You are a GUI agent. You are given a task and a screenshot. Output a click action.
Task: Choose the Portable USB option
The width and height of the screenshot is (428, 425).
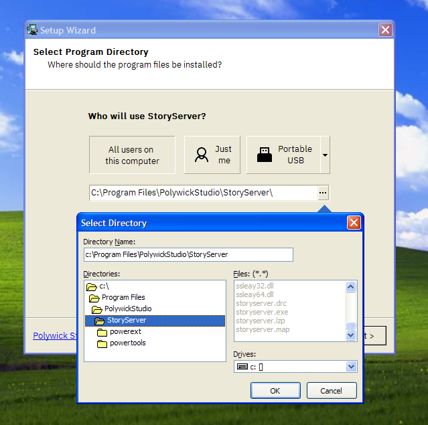pyautogui.click(x=283, y=155)
